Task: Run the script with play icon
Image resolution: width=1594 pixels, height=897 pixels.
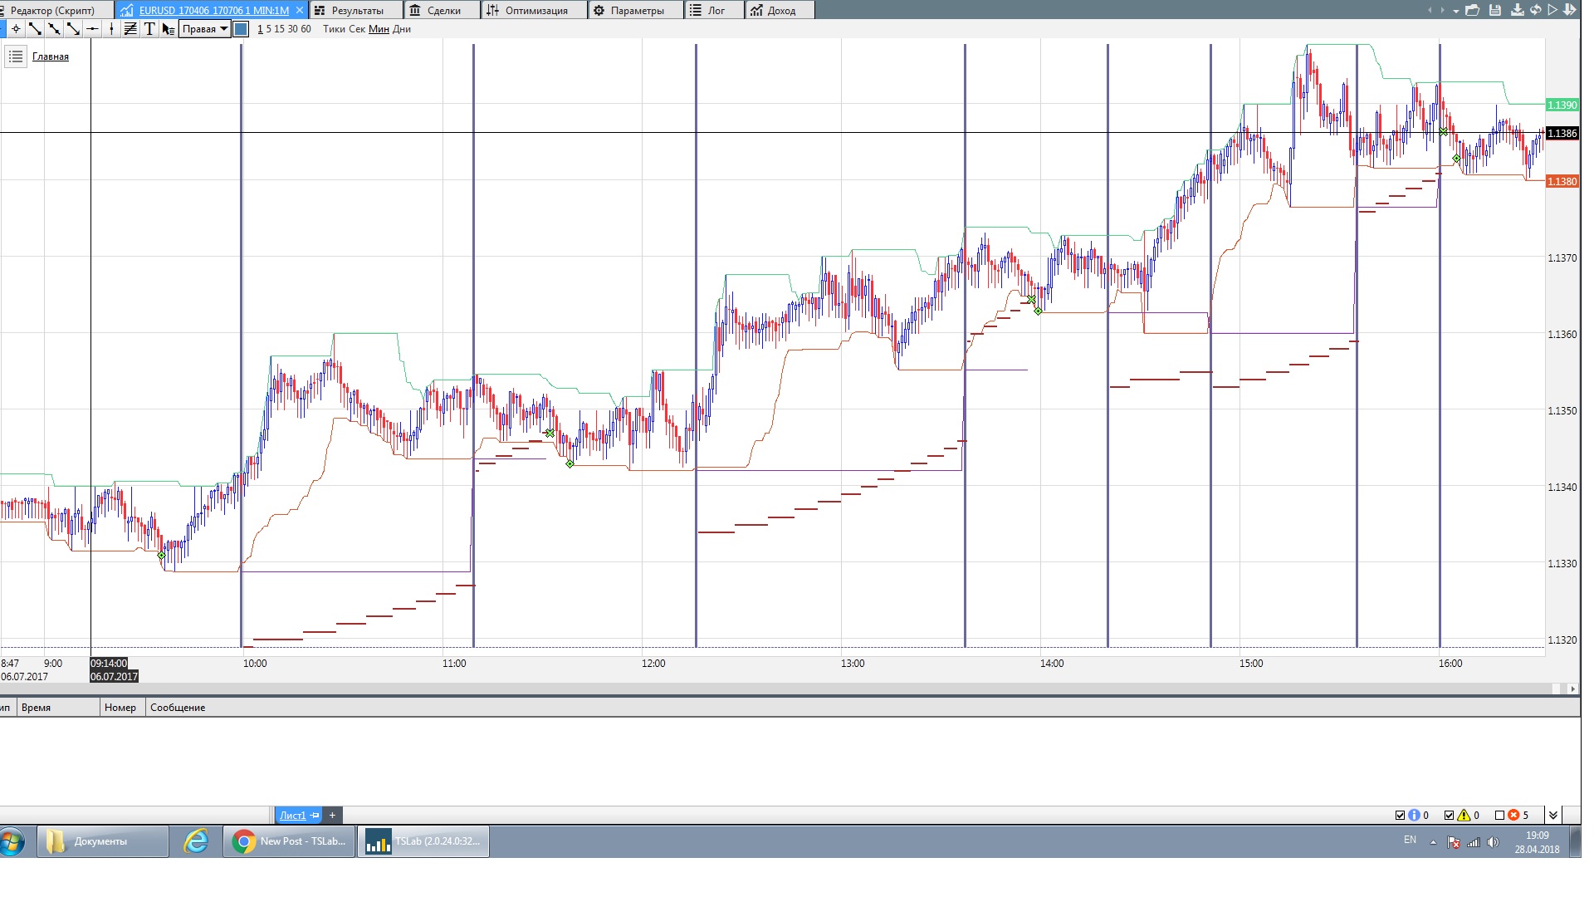Action: click(1552, 10)
